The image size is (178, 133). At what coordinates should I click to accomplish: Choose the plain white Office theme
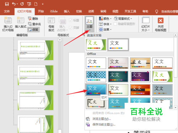(96, 63)
